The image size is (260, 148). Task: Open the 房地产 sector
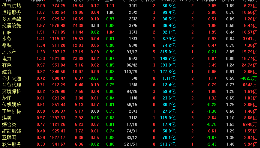coord(9,52)
